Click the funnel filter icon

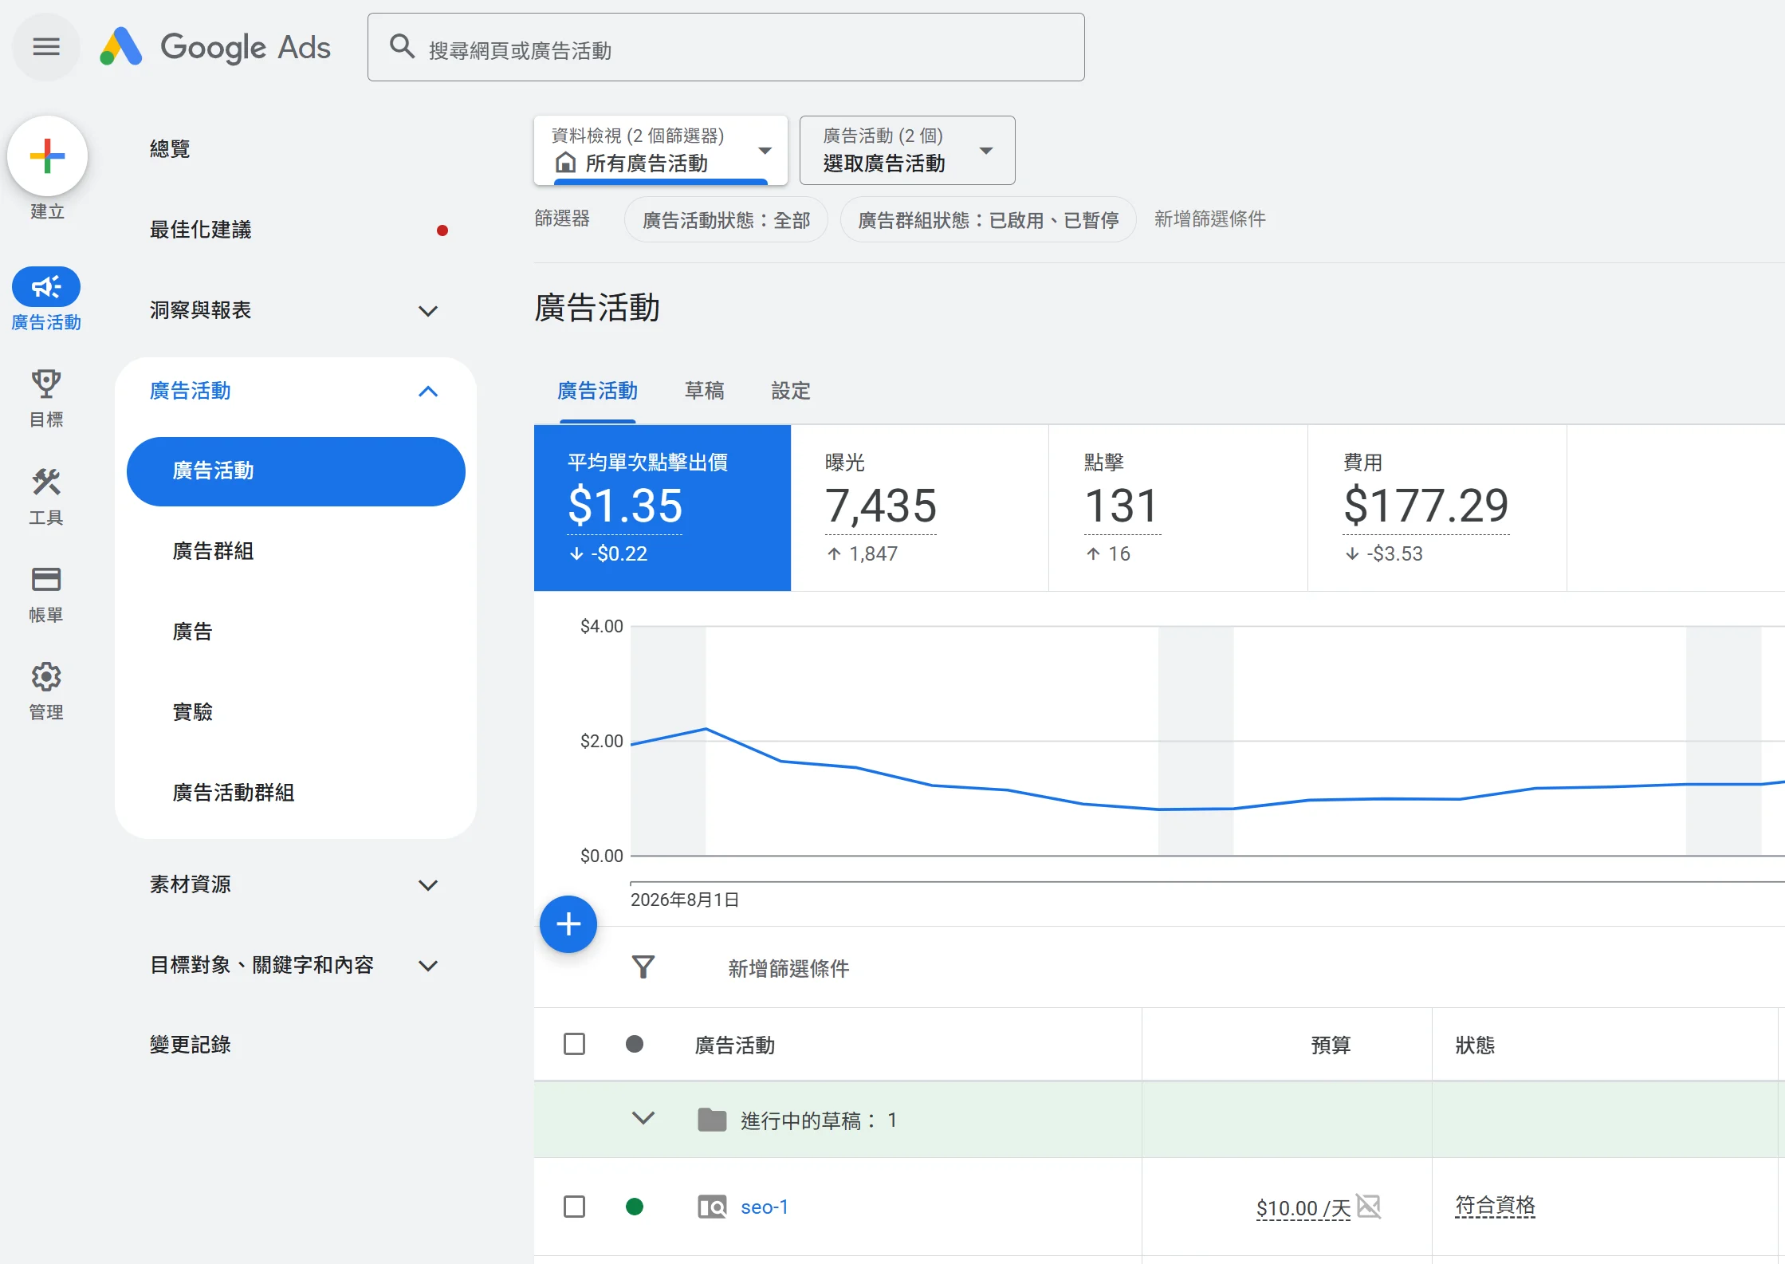[643, 967]
